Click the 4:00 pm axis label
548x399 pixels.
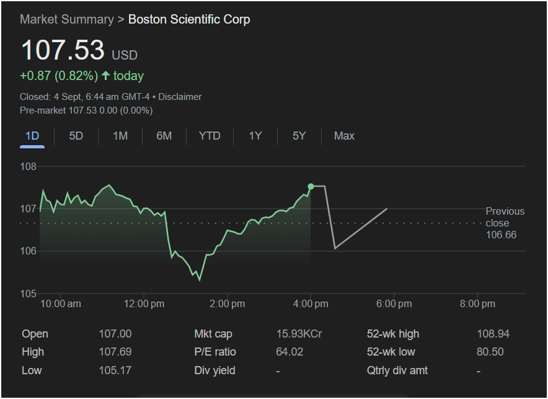coord(311,303)
